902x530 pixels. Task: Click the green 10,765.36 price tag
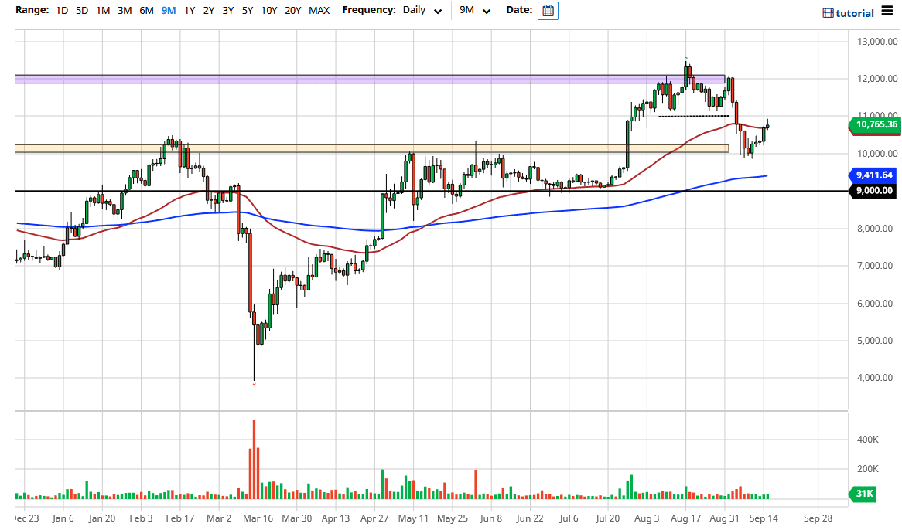pyautogui.click(x=875, y=124)
